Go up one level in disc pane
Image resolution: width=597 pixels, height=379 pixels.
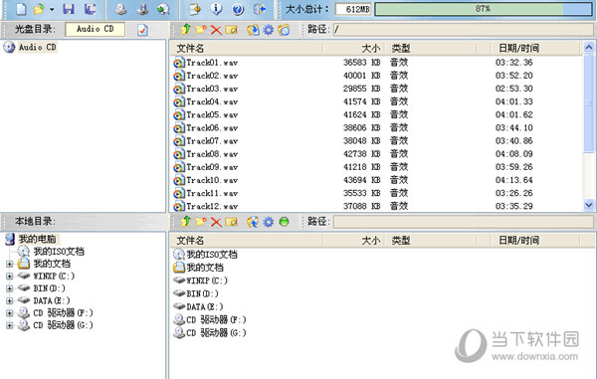(185, 29)
